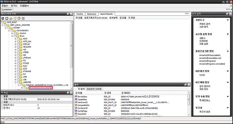The width and height of the screenshot is (233, 124).
Task: Click the ContainerID value icon
Action: [x=76, y=108]
